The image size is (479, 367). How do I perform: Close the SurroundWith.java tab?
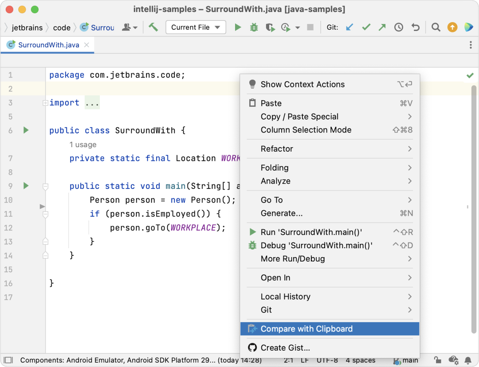click(x=87, y=45)
